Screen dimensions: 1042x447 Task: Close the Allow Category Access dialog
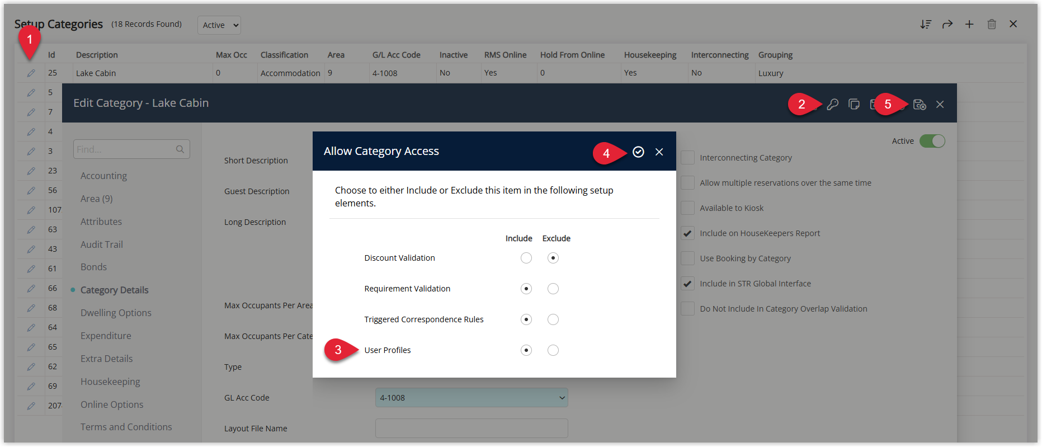tap(659, 152)
